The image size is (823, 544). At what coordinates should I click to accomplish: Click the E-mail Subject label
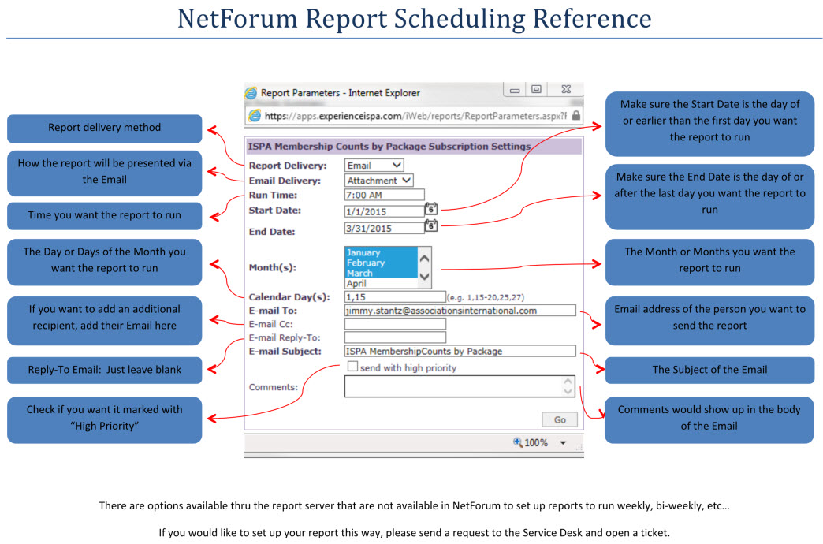pyautogui.click(x=285, y=352)
